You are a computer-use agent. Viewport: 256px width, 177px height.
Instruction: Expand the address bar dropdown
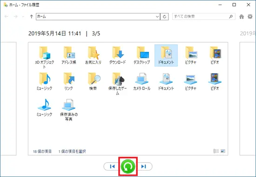point(157,17)
